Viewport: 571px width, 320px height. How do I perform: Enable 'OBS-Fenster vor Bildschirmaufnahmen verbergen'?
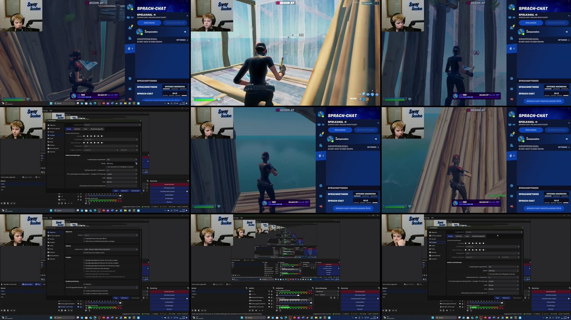tap(84, 241)
